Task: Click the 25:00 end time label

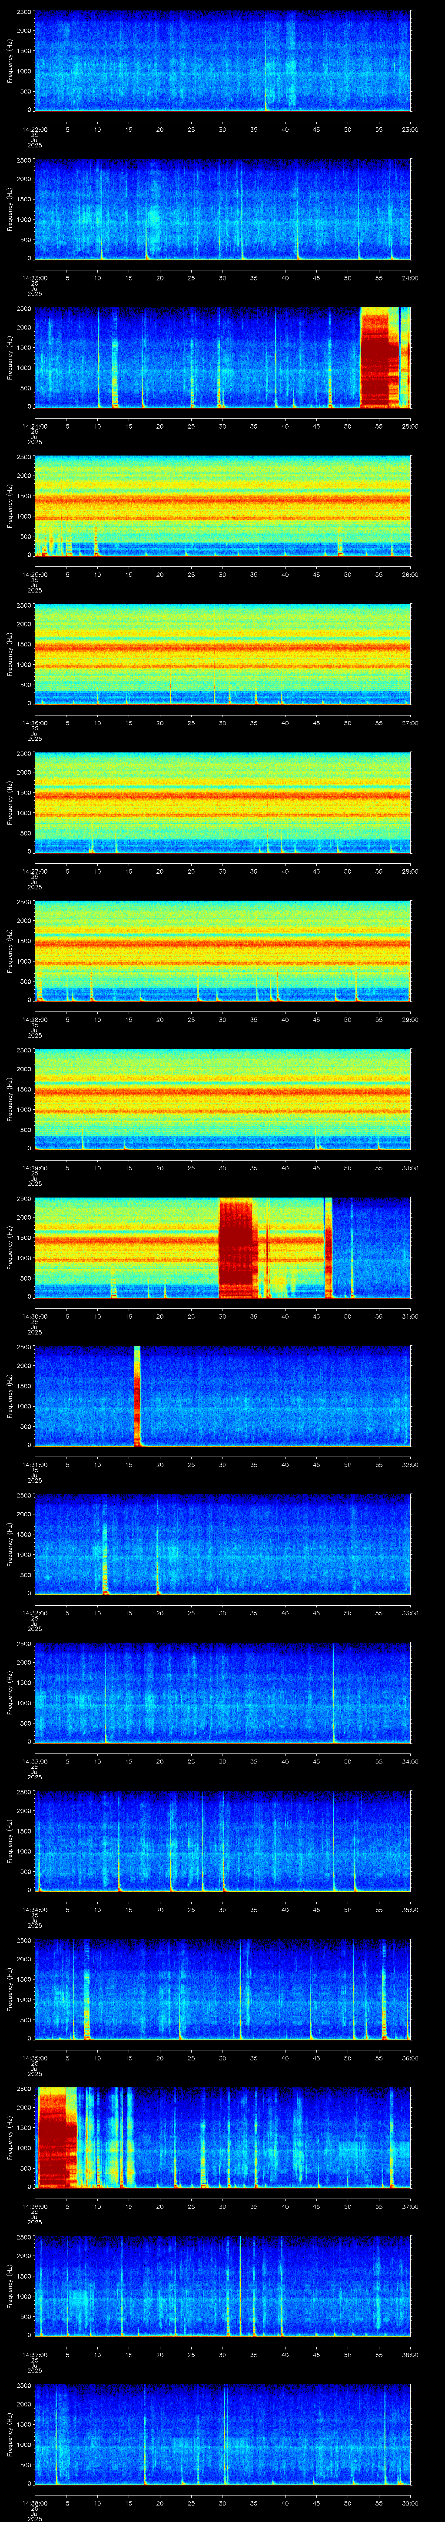Action: (x=410, y=427)
